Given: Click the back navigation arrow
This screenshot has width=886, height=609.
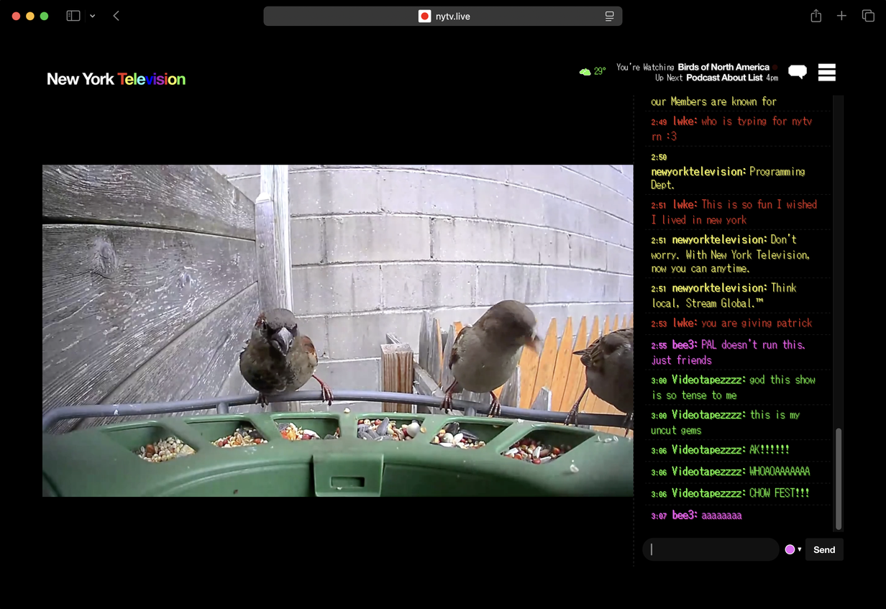Looking at the screenshot, I should 116,15.
